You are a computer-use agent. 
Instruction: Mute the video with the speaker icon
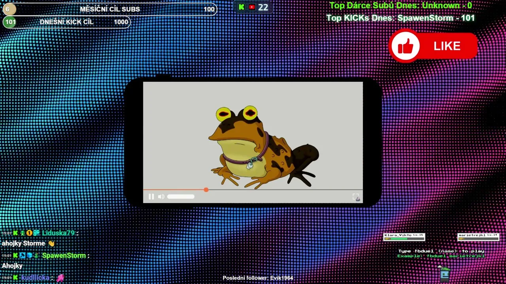click(161, 196)
